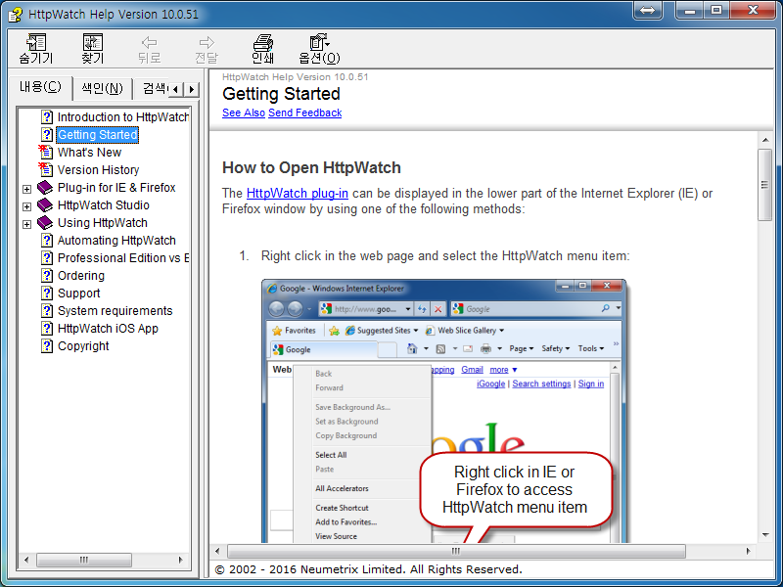Click the Locate (찾기) toolbar icon
This screenshot has width=783, height=587.
coord(92,42)
